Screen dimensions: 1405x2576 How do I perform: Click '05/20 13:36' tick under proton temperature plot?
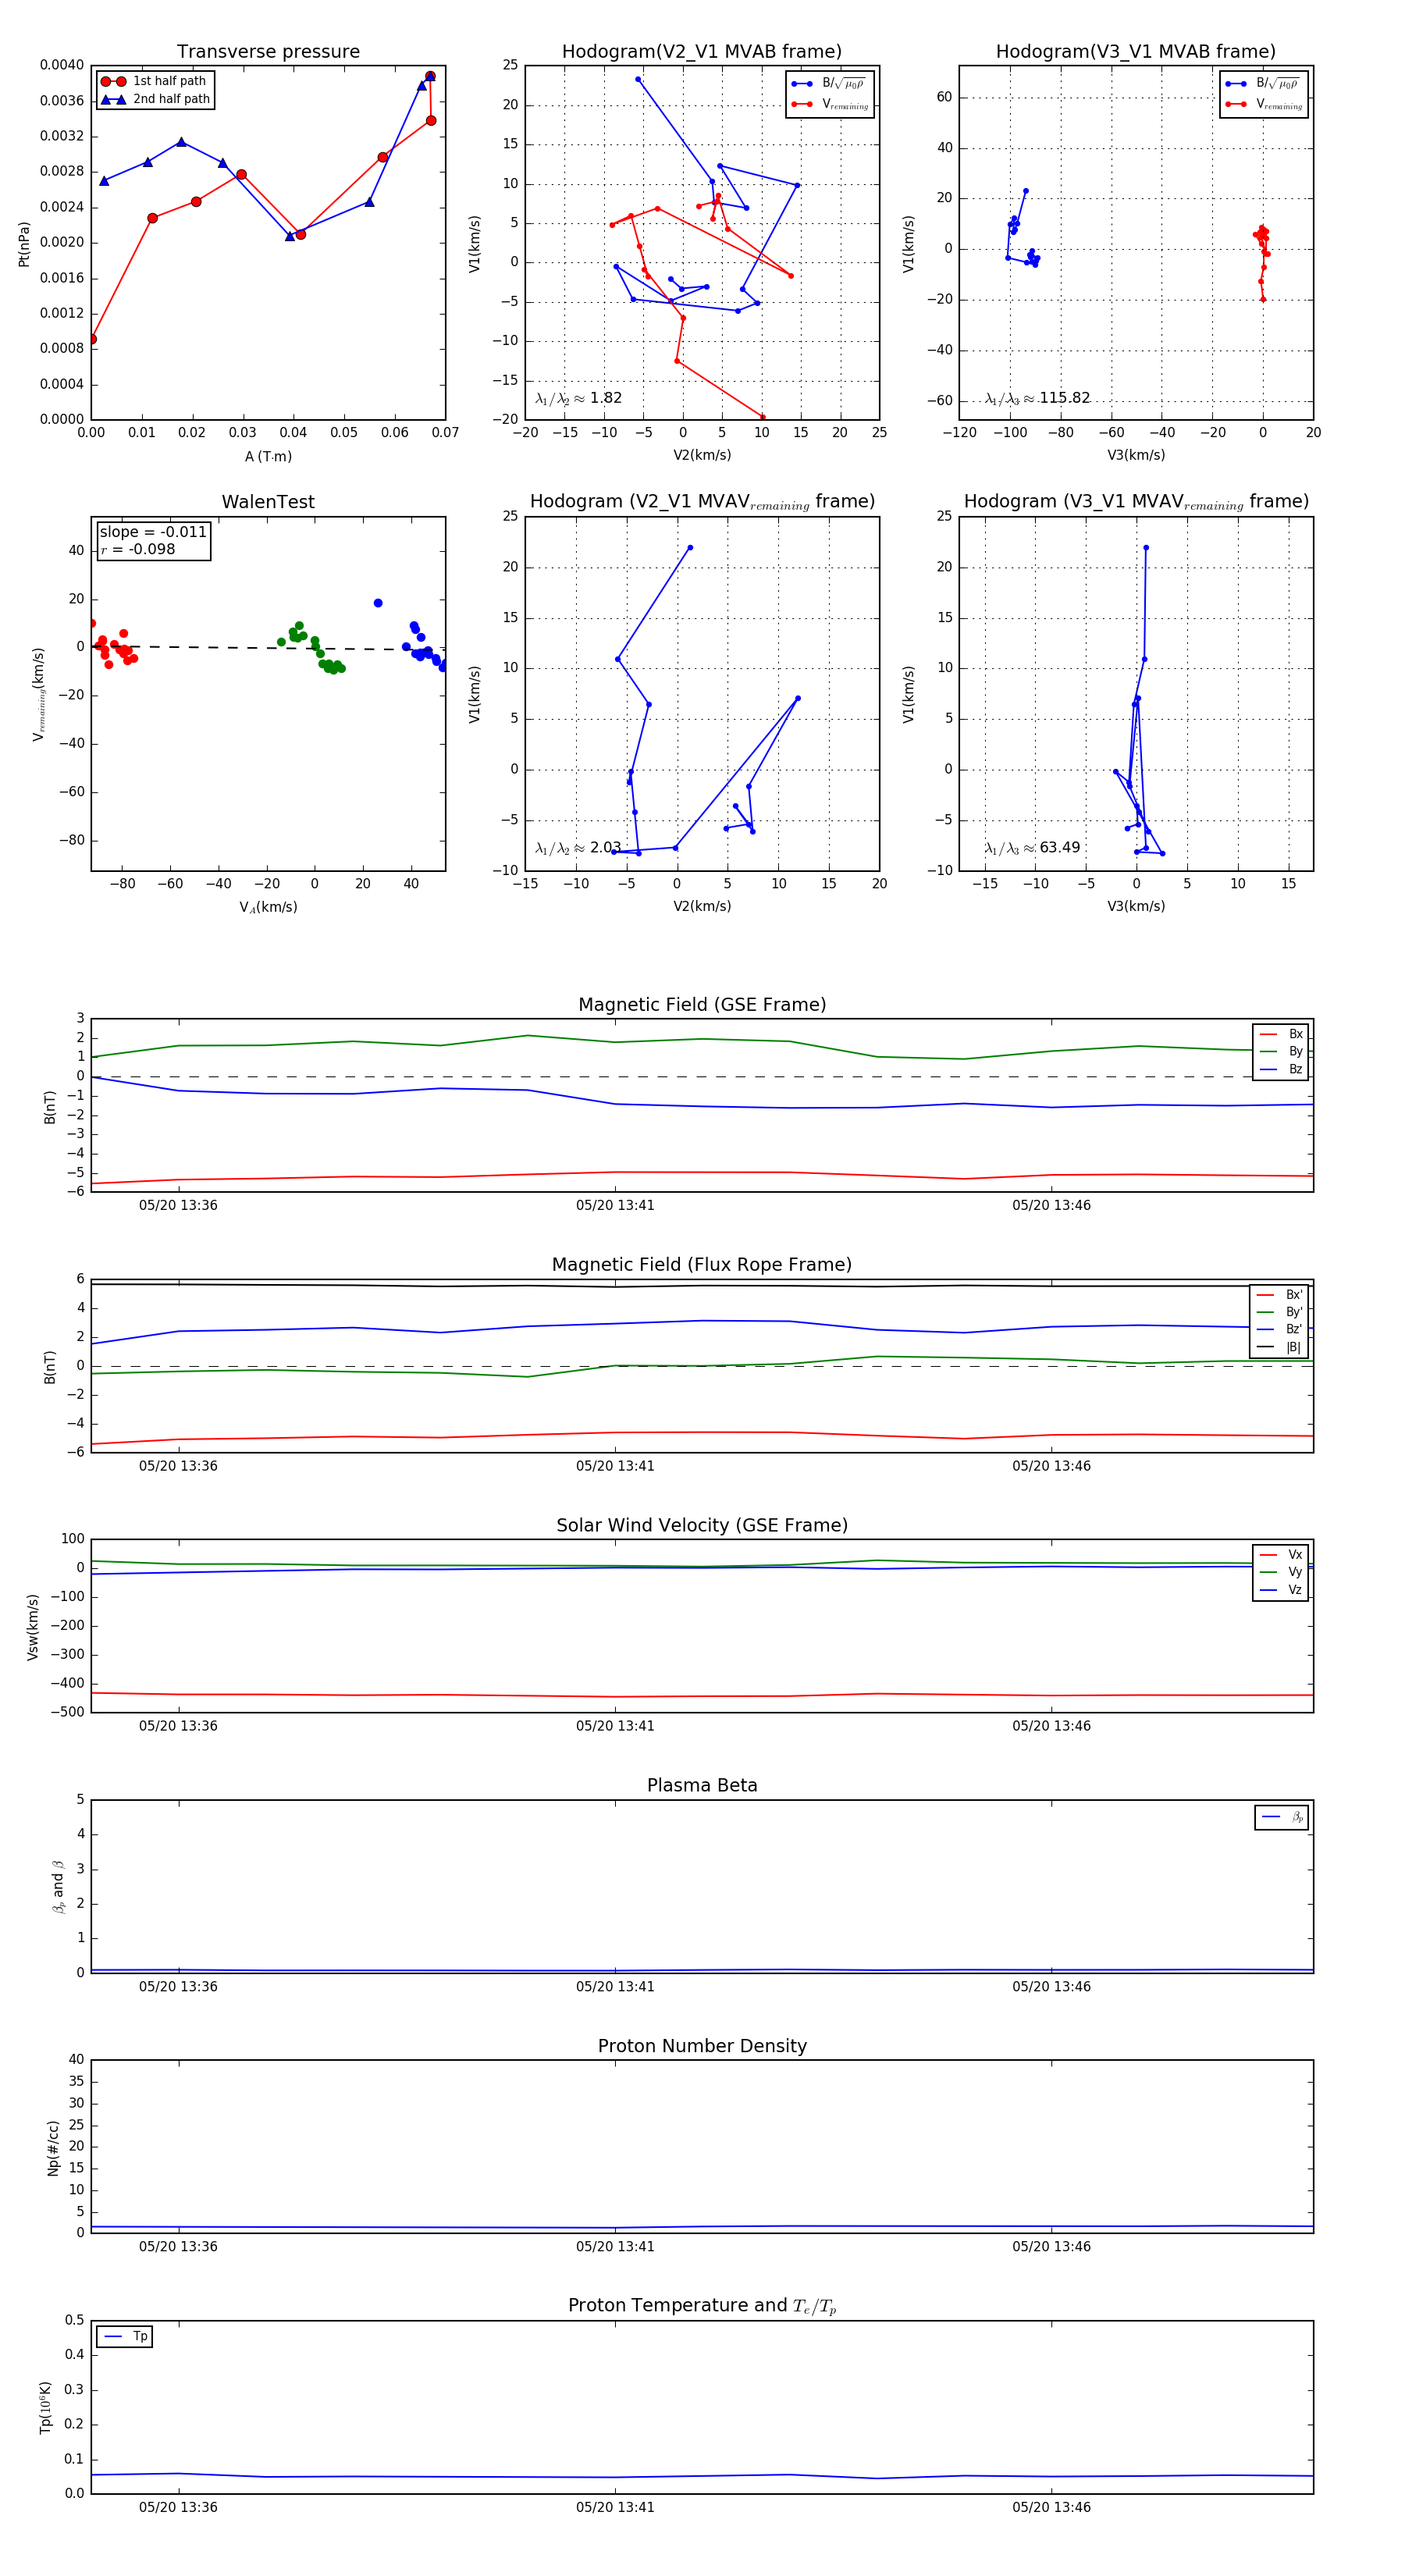tap(178, 2507)
